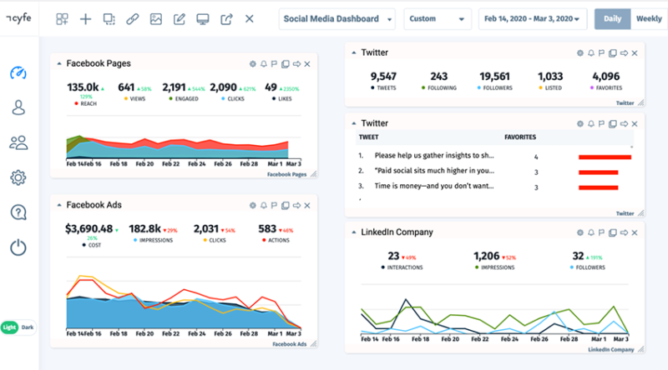Click Twitter tweets table widget flag icon
The width and height of the screenshot is (668, 370).
point(601,124)
